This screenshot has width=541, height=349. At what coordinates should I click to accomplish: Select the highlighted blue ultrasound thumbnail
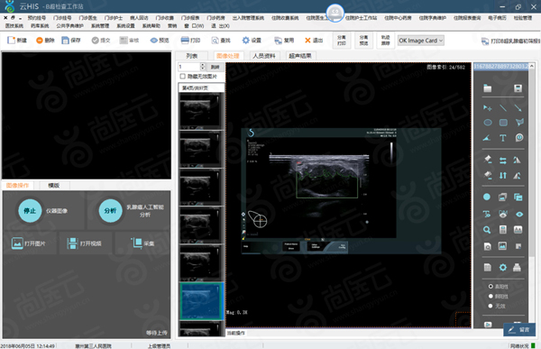coord(201,301)
